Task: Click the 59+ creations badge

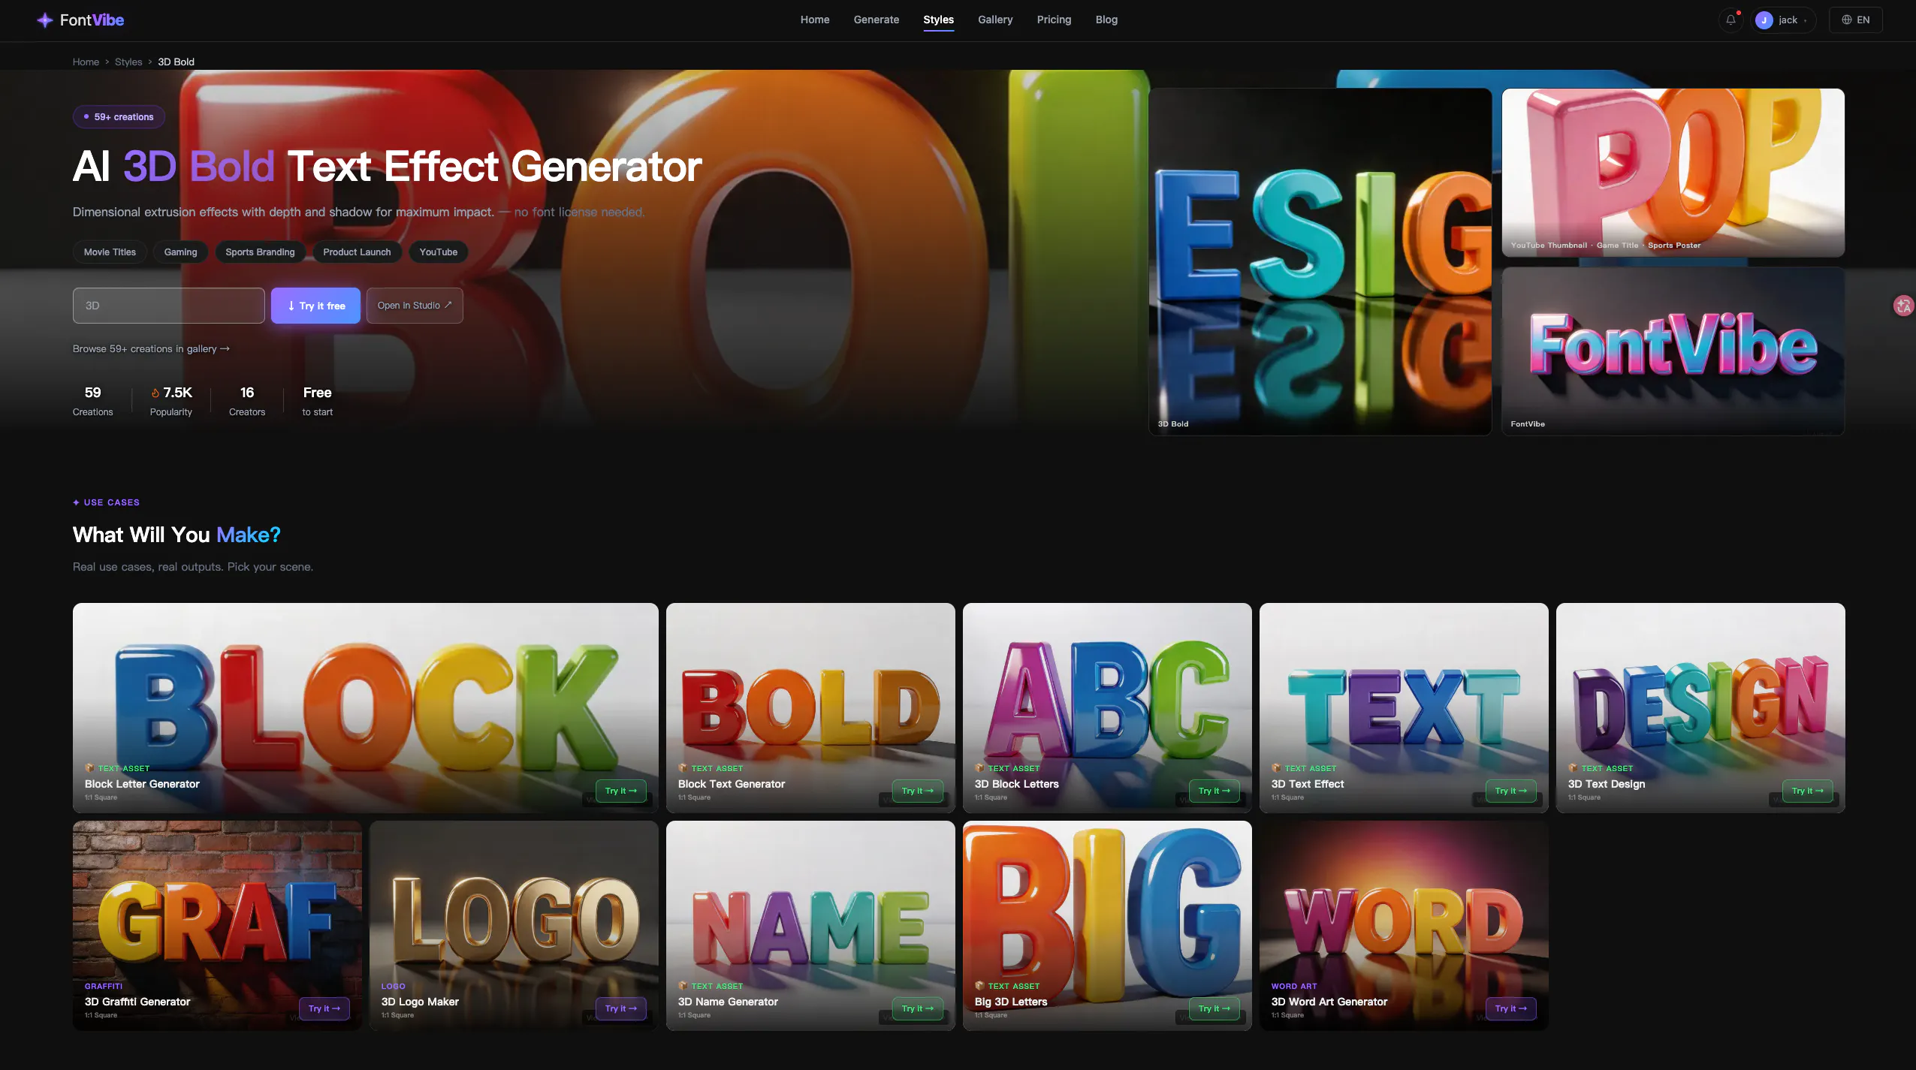Action: click(119, 117)
